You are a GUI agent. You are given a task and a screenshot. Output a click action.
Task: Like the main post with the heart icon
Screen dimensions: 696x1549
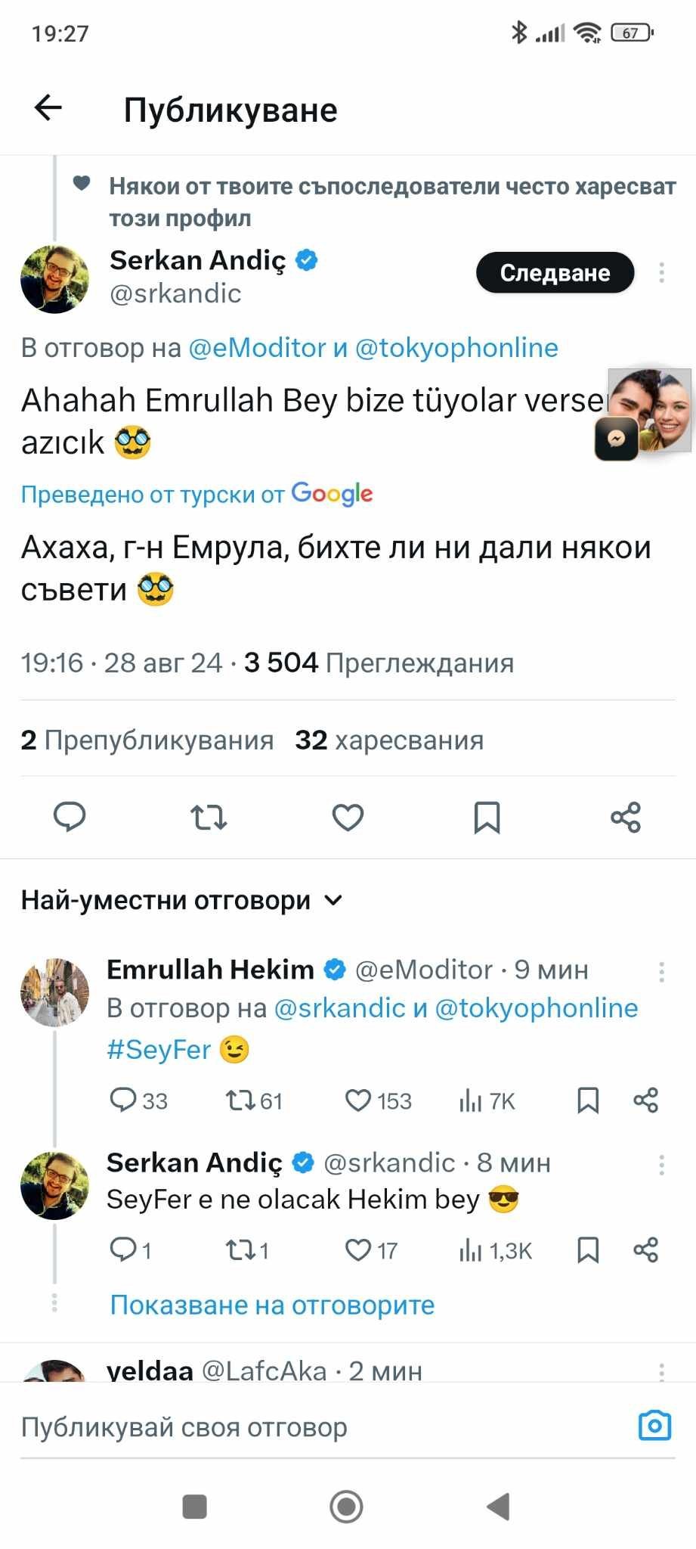348,817
